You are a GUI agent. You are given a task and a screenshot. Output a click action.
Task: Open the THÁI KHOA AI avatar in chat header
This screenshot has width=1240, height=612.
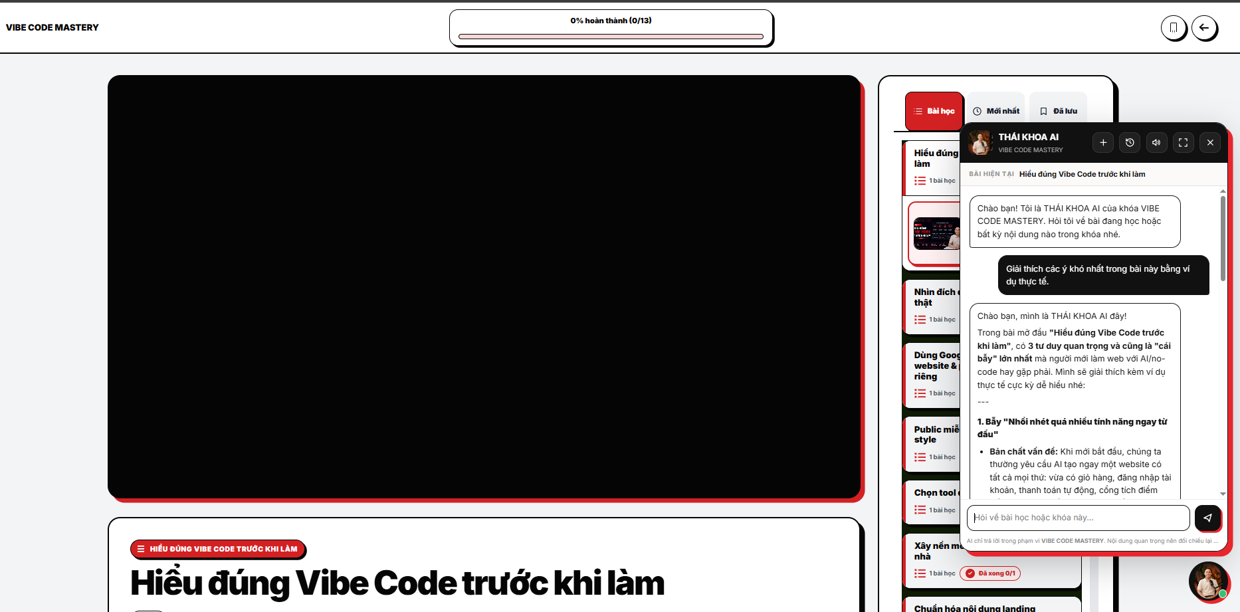[980, 142]
